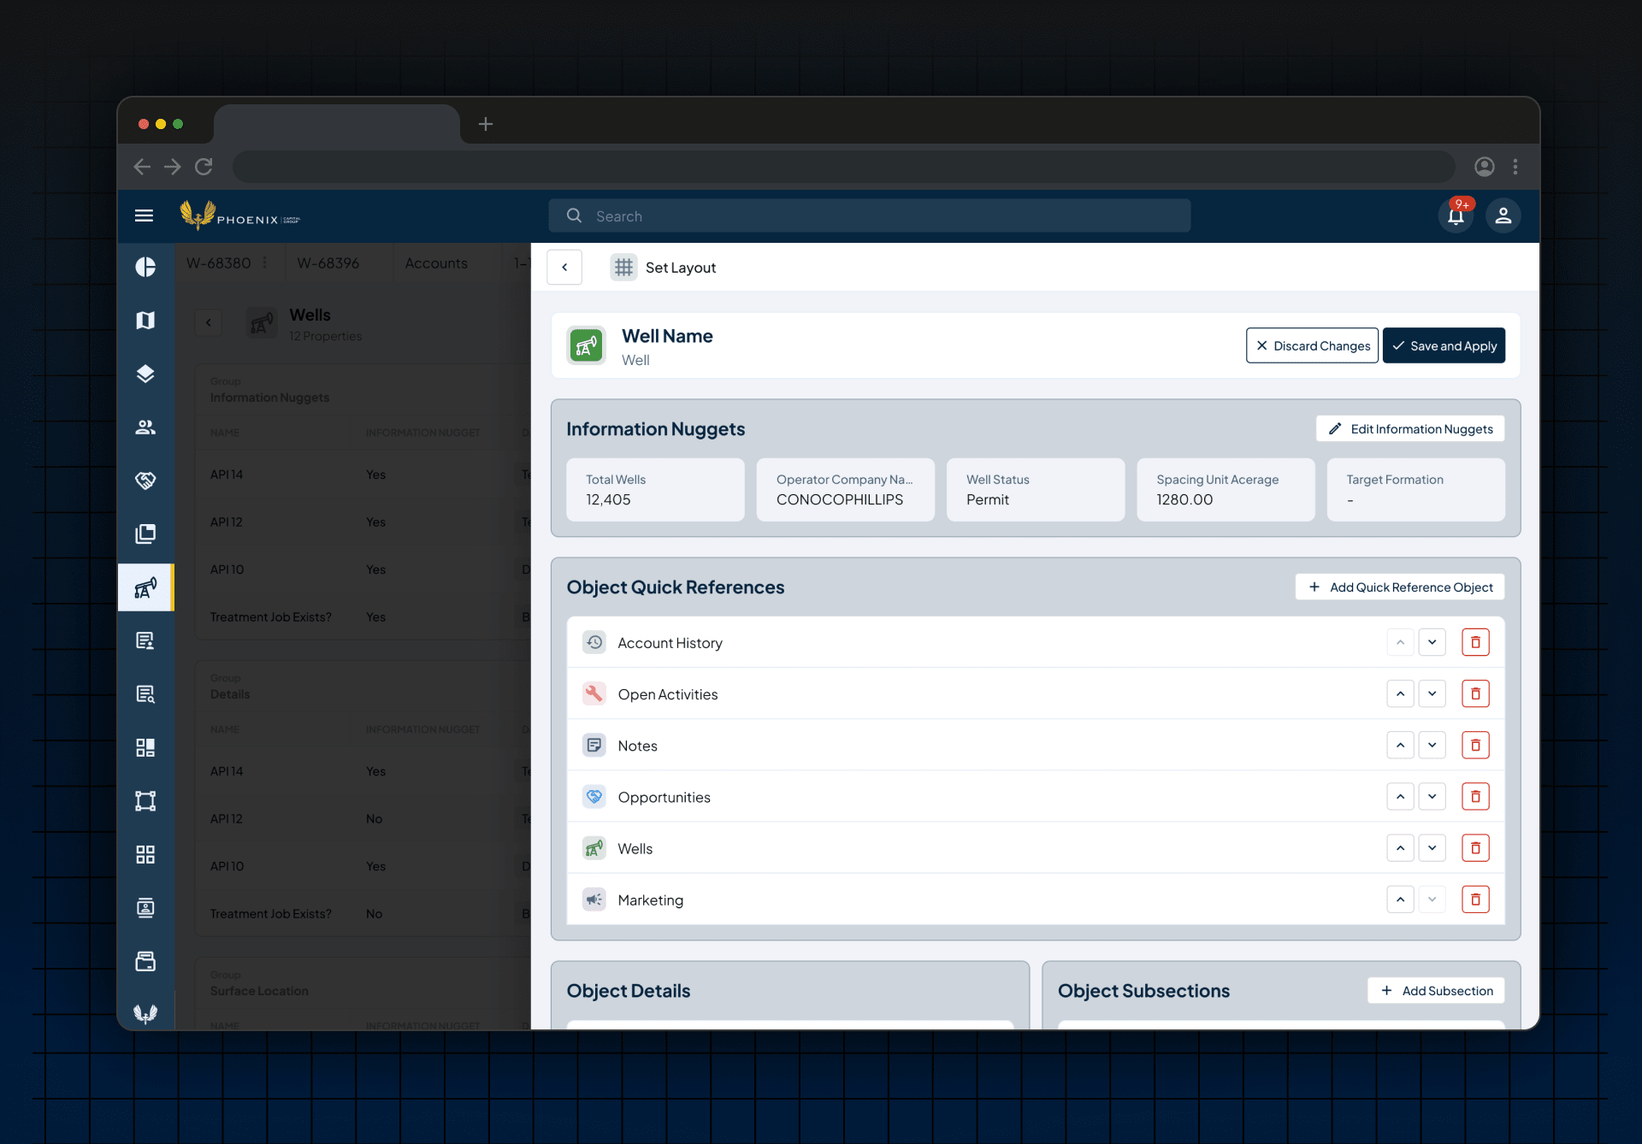Image resolution: width=1642 pixels, height=1144 pixels.
Task: Move Marketing up one position
Action: (1400, 899)
